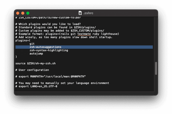Viewport: 172px width, 114px height.
Task: Click the zsh-syntax-highlighting plugin line
Action: tap(49, 50)
